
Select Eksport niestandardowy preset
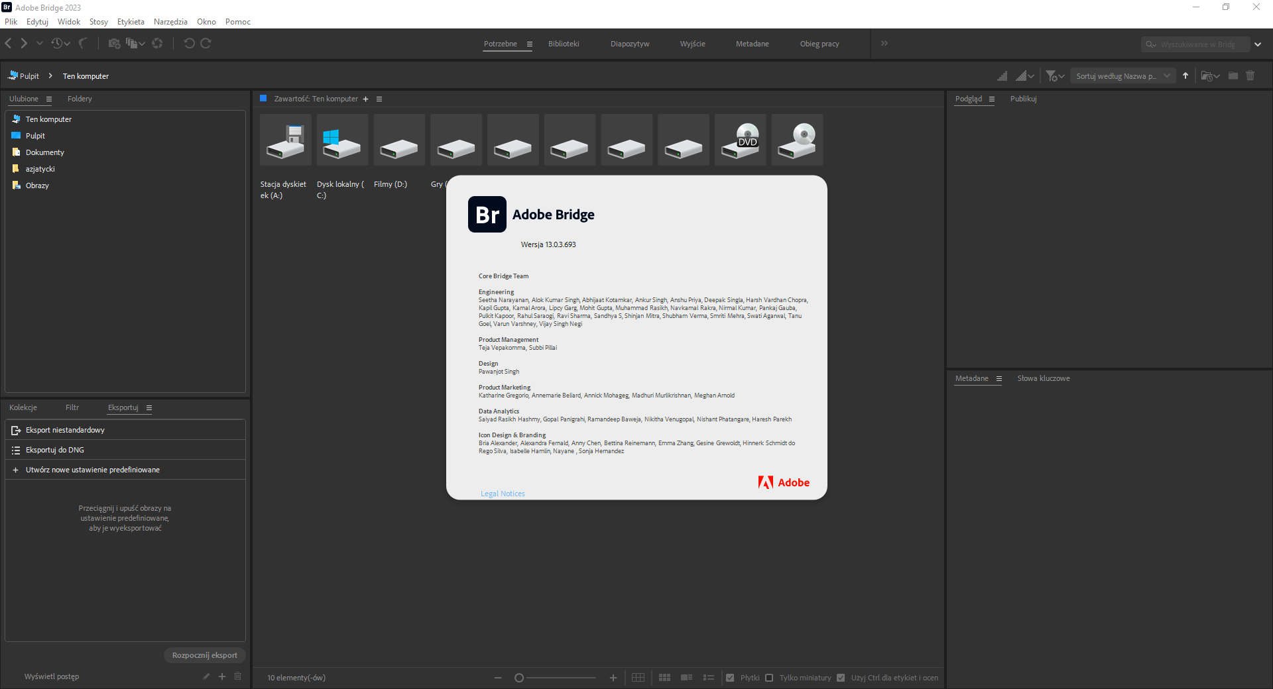pyautogui.click(x=125, y=430)
